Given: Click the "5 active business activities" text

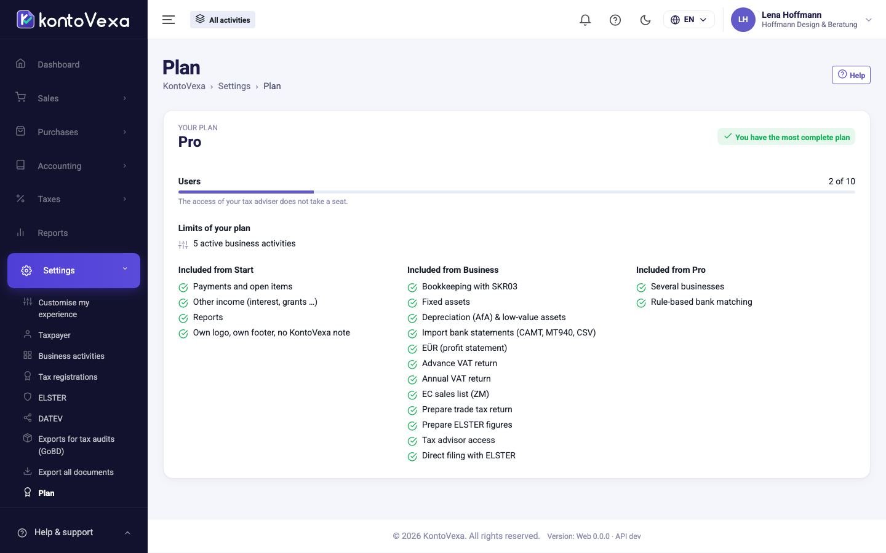Looking at the screenshot, I should pyautogui.click(x=244, y=243).
